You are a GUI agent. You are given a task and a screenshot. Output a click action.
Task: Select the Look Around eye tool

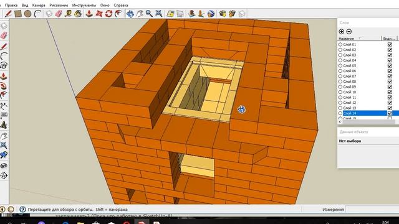coord(4,166)
